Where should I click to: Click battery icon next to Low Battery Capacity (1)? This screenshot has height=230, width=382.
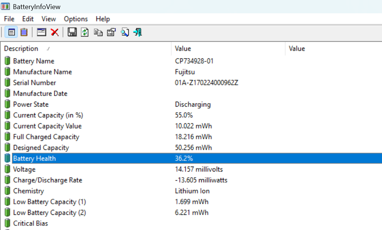(x=8, y=202)
